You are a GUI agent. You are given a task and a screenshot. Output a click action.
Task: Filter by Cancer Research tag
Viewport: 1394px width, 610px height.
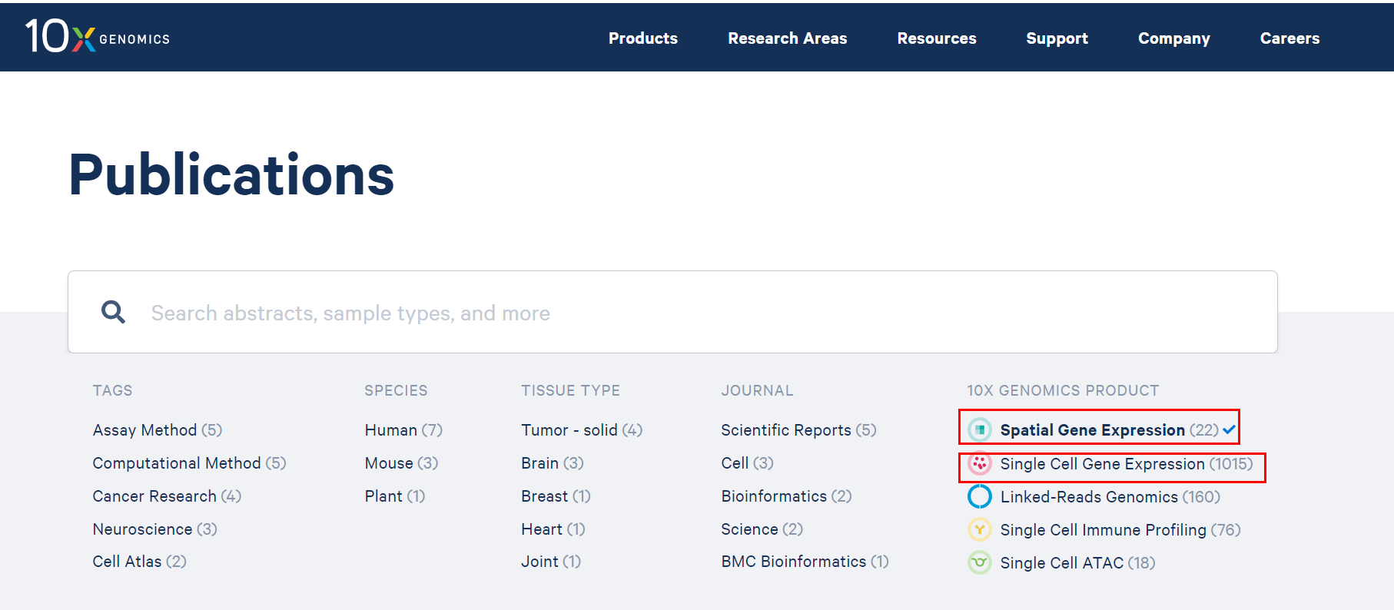pyautogui.click(x=167, y=496)
